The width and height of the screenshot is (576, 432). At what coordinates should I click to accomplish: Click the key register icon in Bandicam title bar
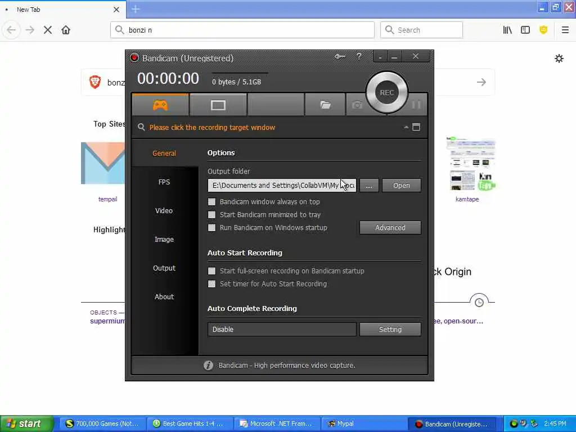point(340,57)
